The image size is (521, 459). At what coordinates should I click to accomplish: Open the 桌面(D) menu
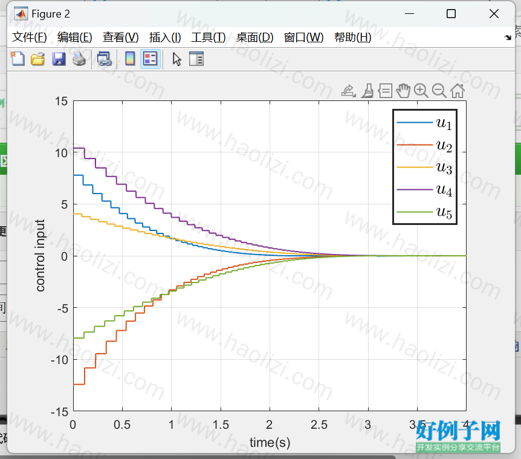point(255,37)
